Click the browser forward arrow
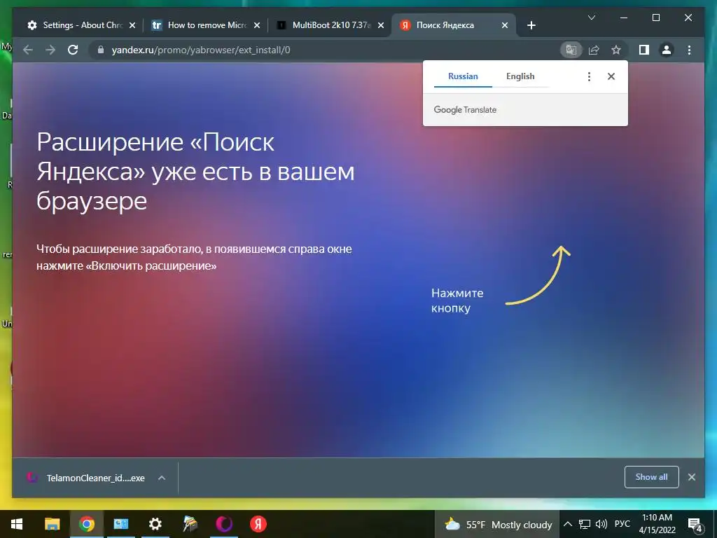The width and height of the screenshot is (717, 538). click(50, 50)
